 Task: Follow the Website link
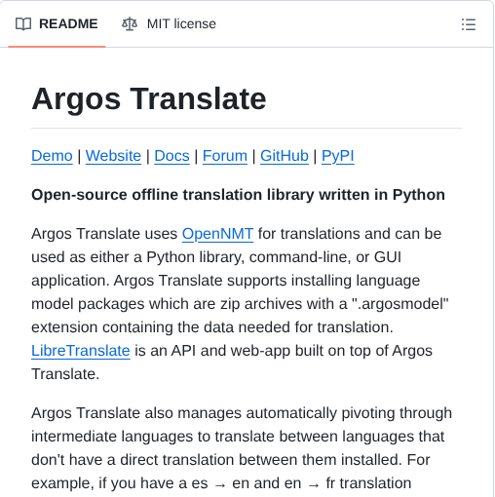(x=113, y=156)
